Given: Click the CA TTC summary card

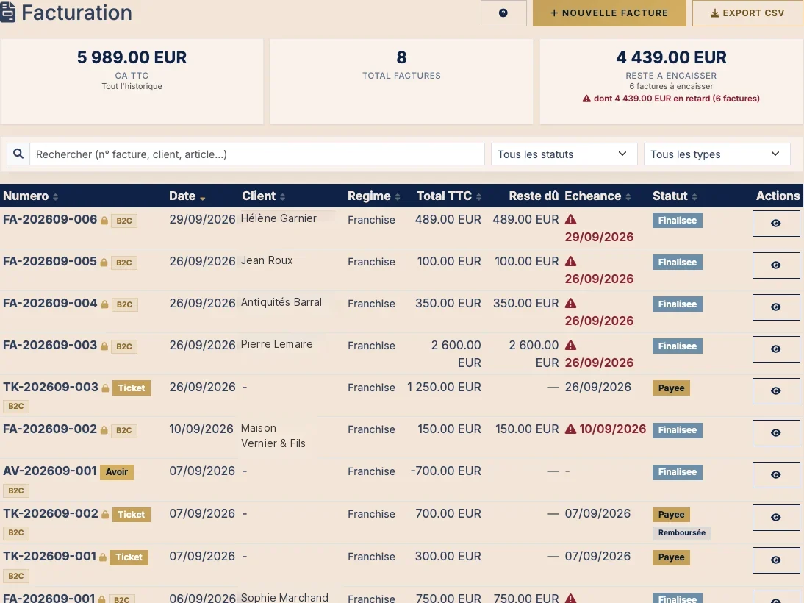Looking at the screenshot, I should pyautogui.click(x=132, y=81).
